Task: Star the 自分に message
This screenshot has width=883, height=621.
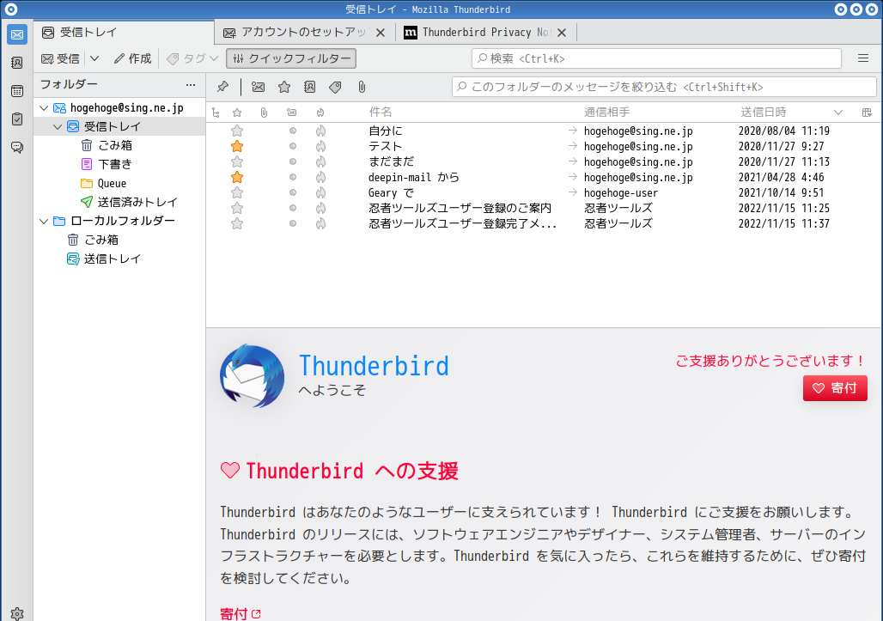Action: (x=237, y=131)
